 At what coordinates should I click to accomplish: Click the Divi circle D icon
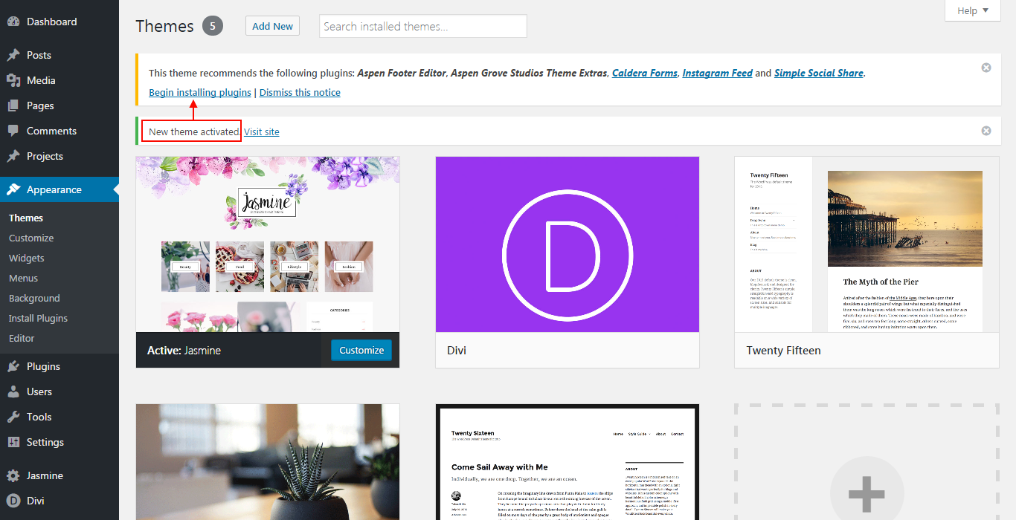(x=13, y=501)
